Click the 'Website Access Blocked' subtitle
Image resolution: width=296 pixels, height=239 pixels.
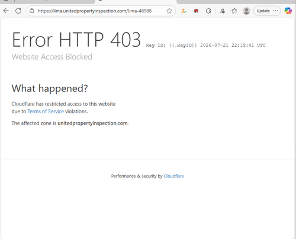click(52, 57)
